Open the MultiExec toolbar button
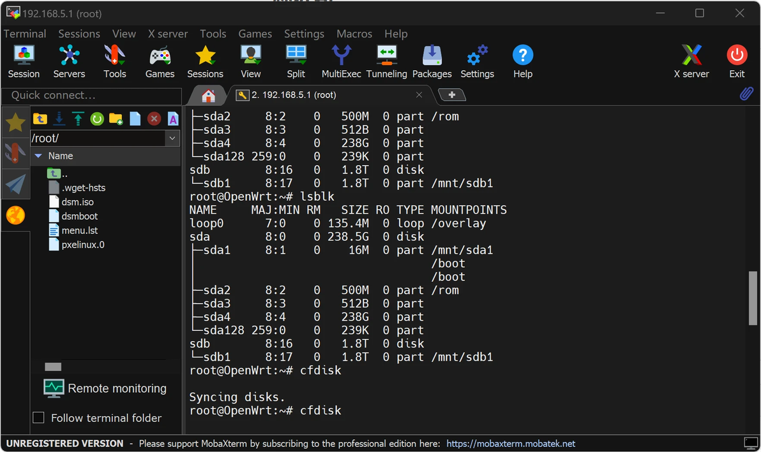Image resolution: width=761 pixels, height=452 pixels. [x=341, y=62]
